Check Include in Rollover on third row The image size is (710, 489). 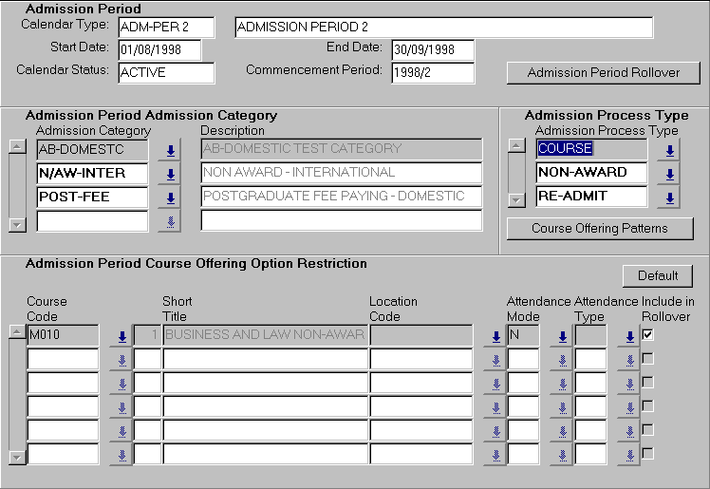[x=647, y=382]
